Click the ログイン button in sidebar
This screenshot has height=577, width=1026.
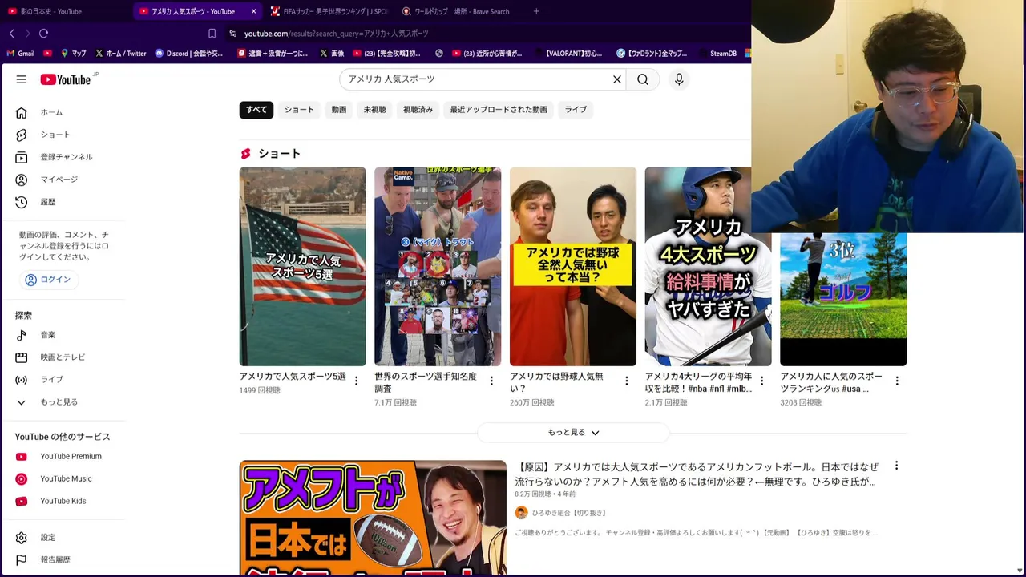coord(48,280)
